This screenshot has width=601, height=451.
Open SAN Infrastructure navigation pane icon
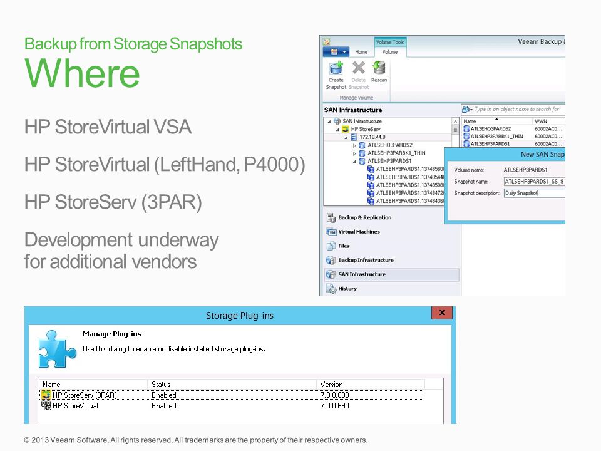(331, 274)
